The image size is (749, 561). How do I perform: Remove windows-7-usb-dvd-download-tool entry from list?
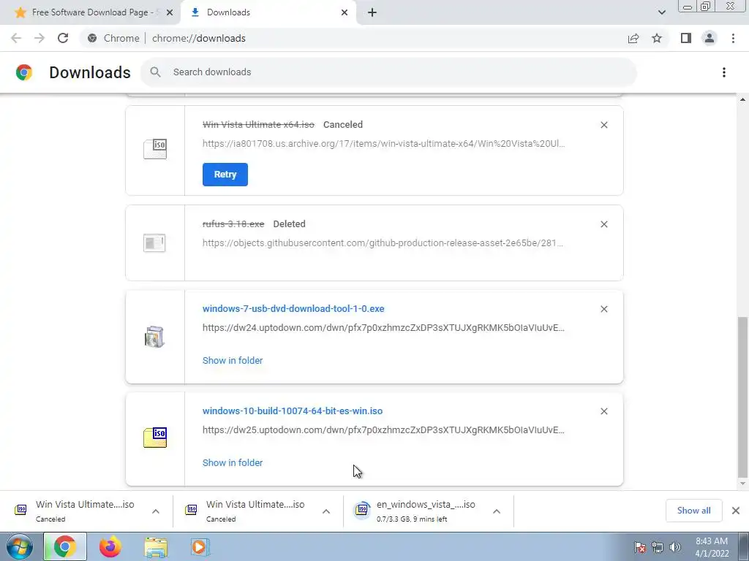tap(603, 309)
